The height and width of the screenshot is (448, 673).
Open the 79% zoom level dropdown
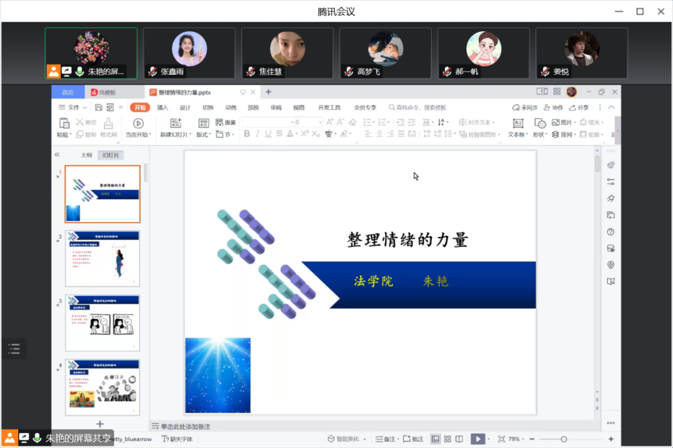point(523,439)
